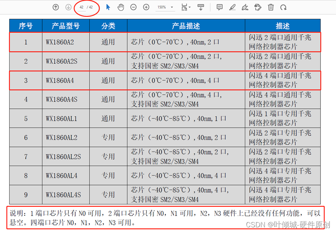Zoom out with the minus circle icon
Image resolution: width=336 pixels, height=232 pixels.
(x=133, y=7)
